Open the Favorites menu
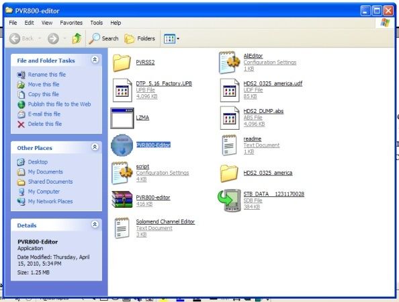Screen dimensions: 399x302 click(x=71, y=23)
